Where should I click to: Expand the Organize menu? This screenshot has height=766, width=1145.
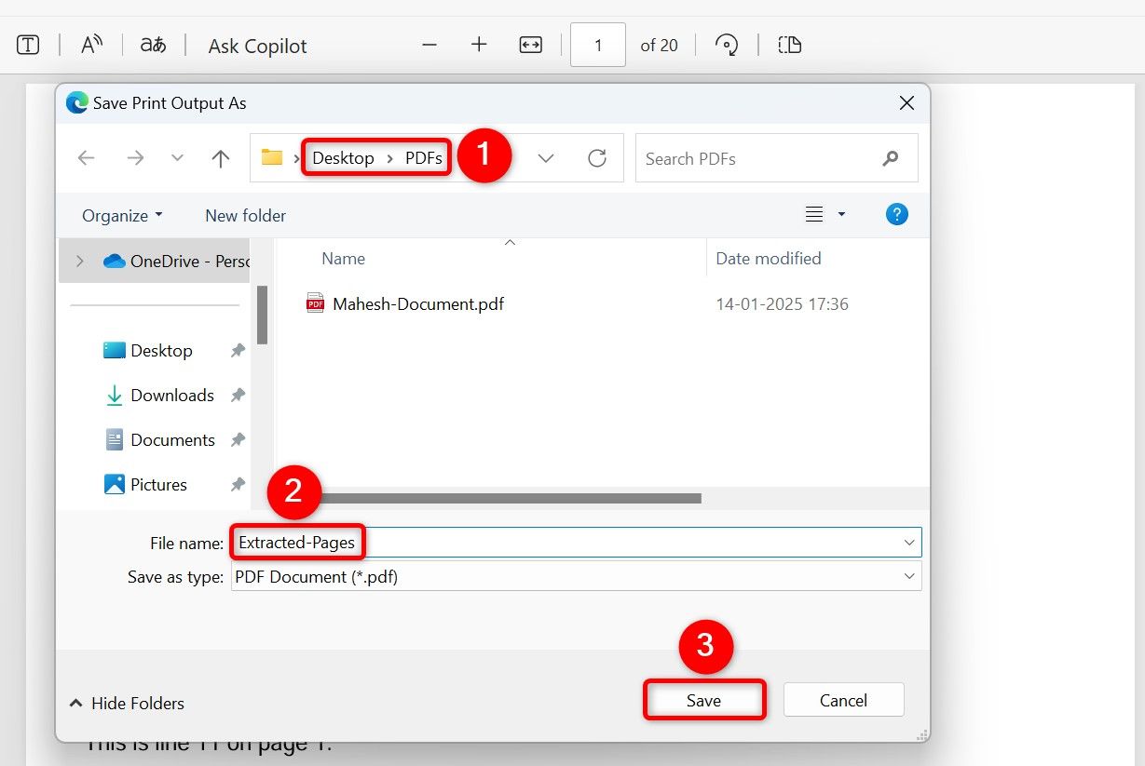[x=120, y=215]
